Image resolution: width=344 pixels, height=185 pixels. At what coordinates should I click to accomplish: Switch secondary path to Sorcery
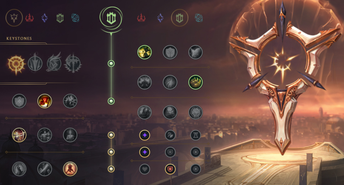coord(160,18)
